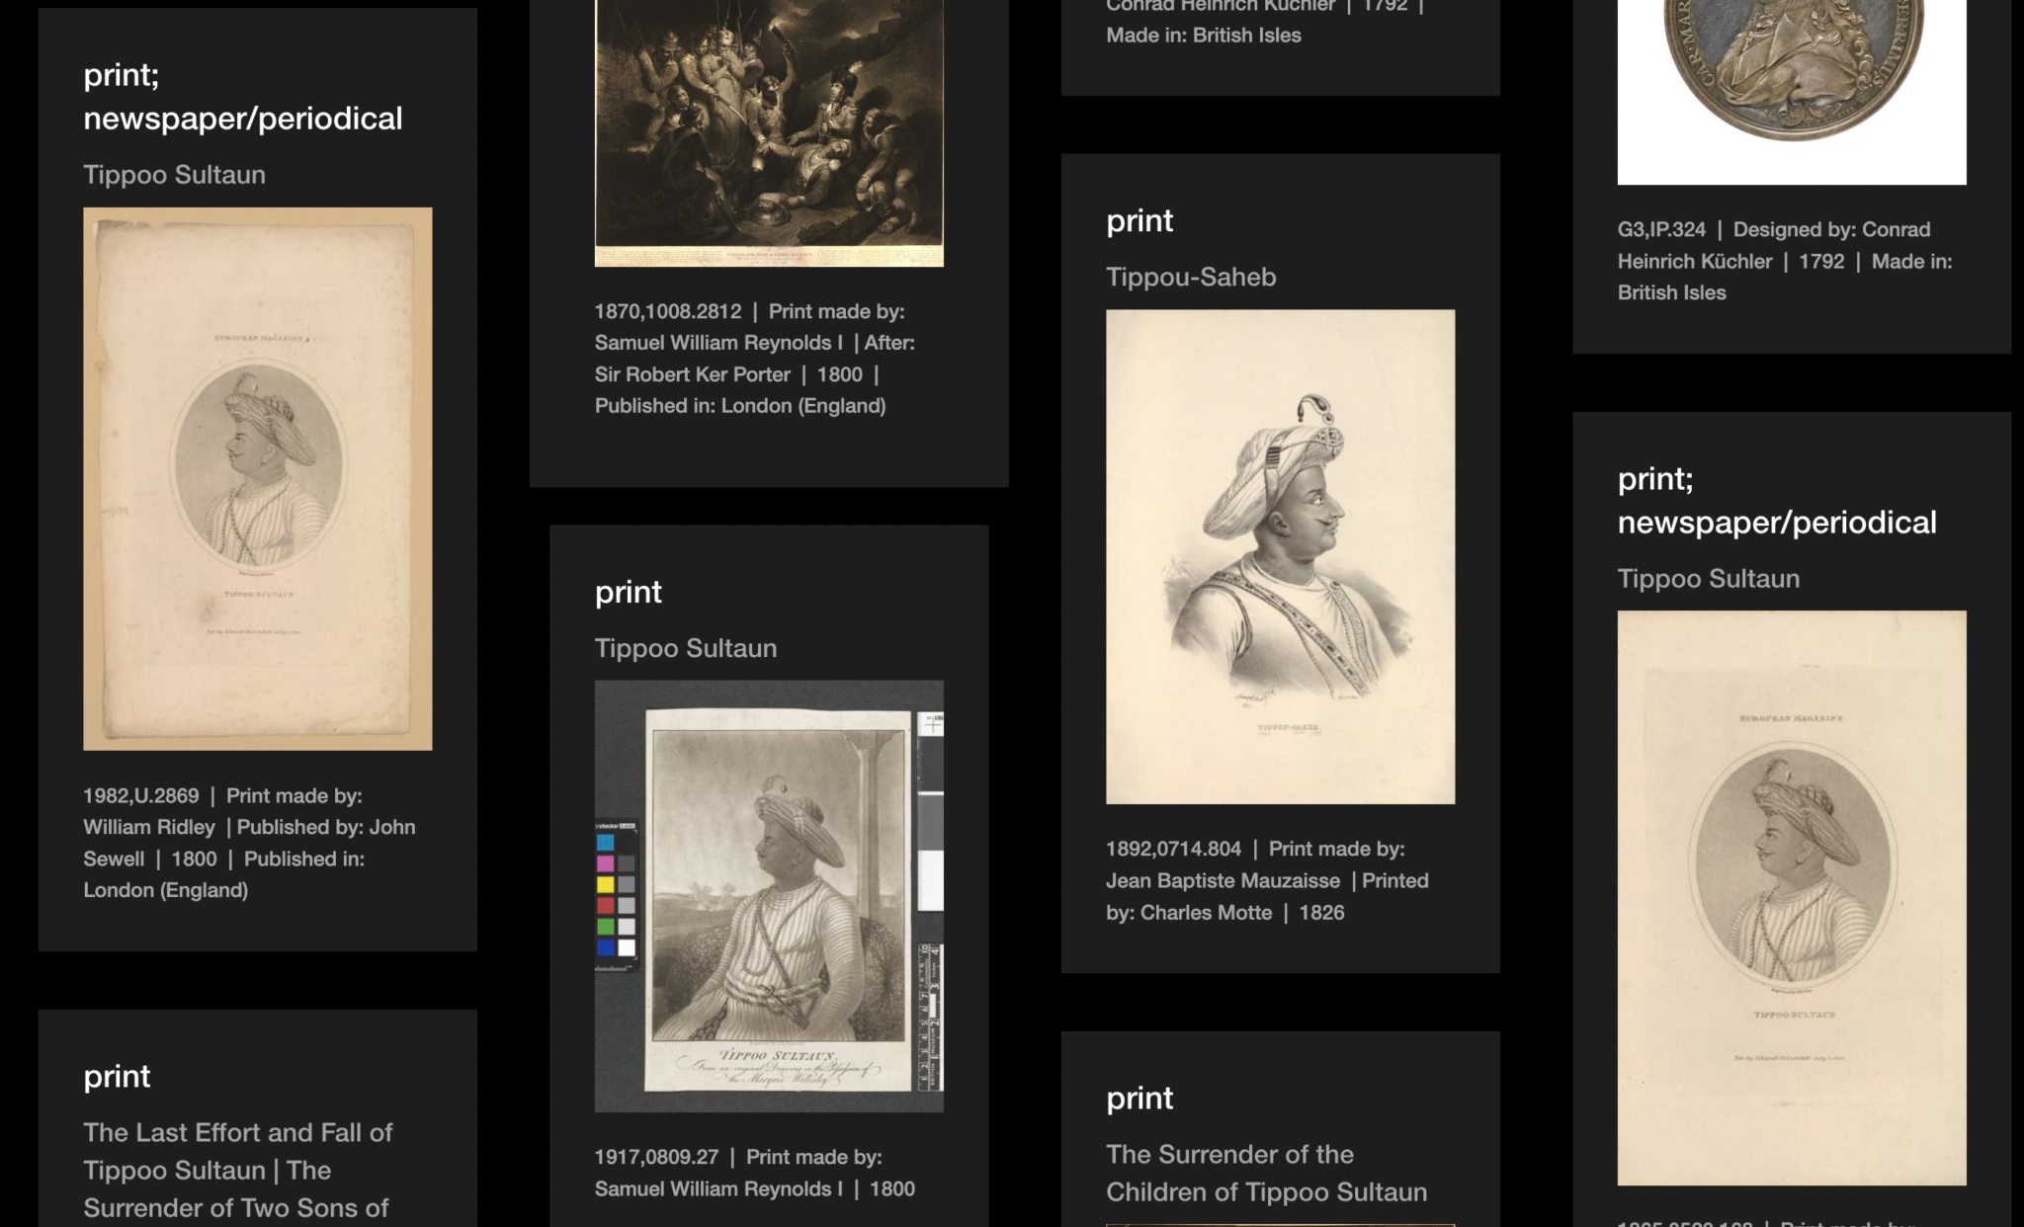Select the print heading above Tippou-Saheb

point(1138,220)
